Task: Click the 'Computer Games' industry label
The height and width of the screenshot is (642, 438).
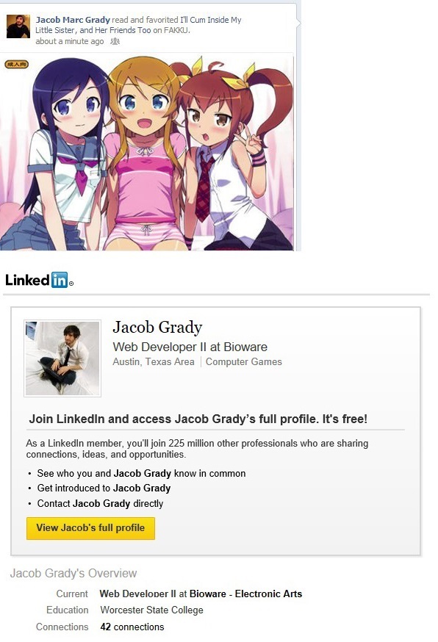Action: point(244,362)
